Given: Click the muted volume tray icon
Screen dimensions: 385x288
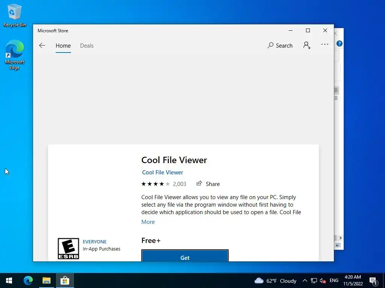Looking at the screenshot, I should (x=323, y=280).
